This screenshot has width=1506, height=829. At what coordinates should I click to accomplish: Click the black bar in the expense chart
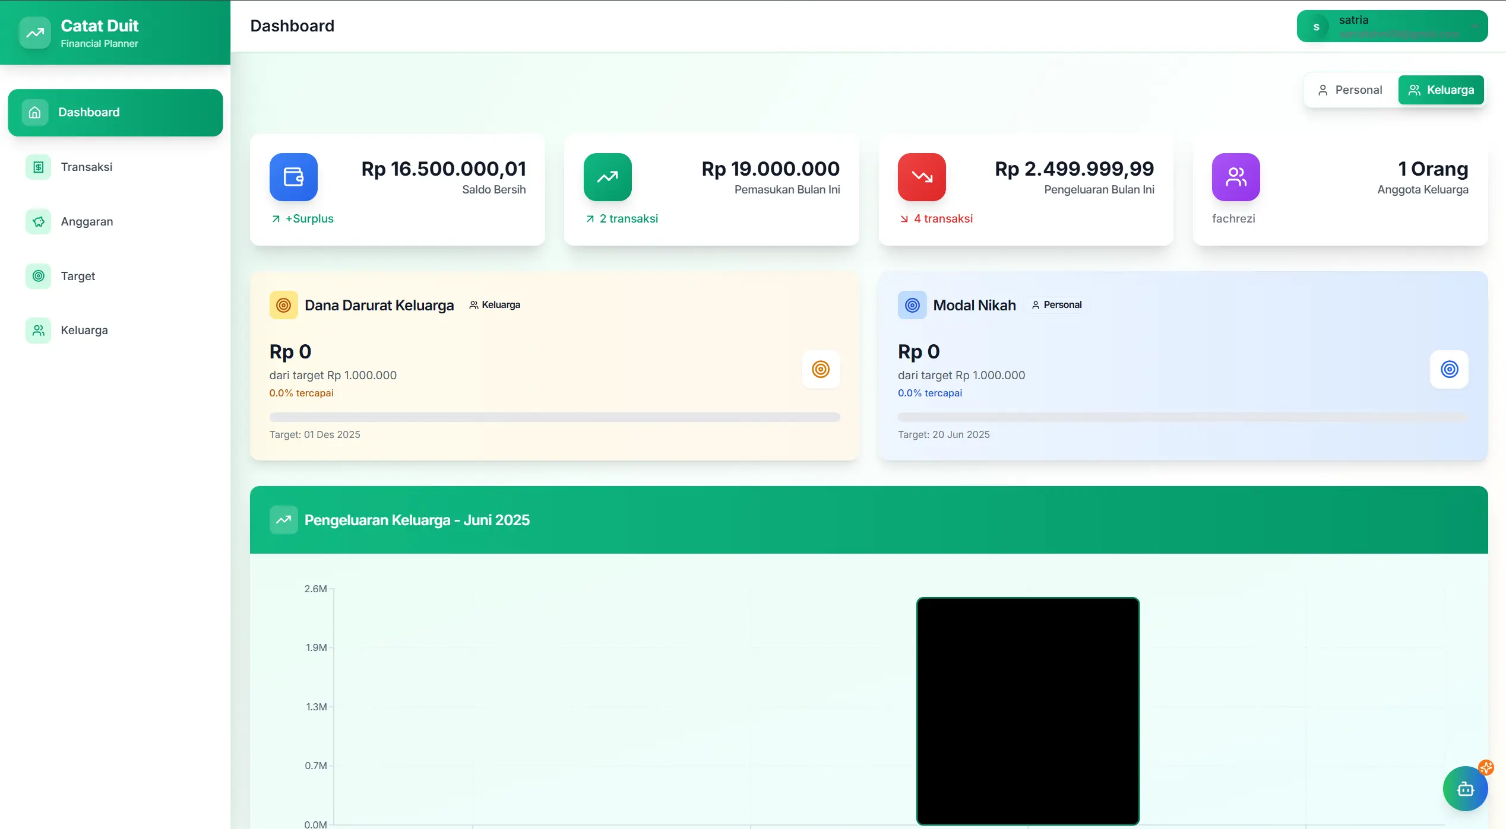[x=1027, y=711]
